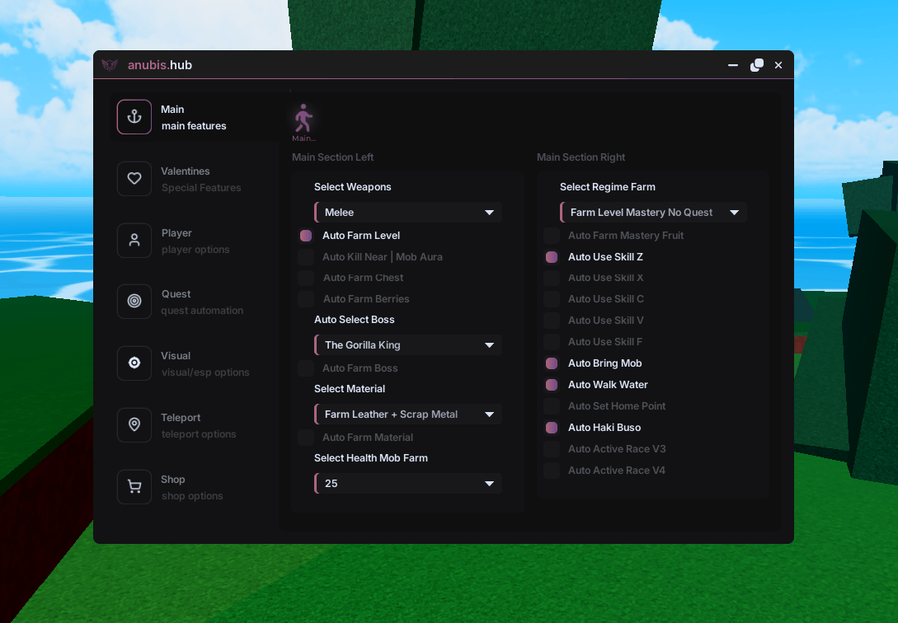
Task: Click the eye icon for Visual
Action: click(x=134, y=363)
